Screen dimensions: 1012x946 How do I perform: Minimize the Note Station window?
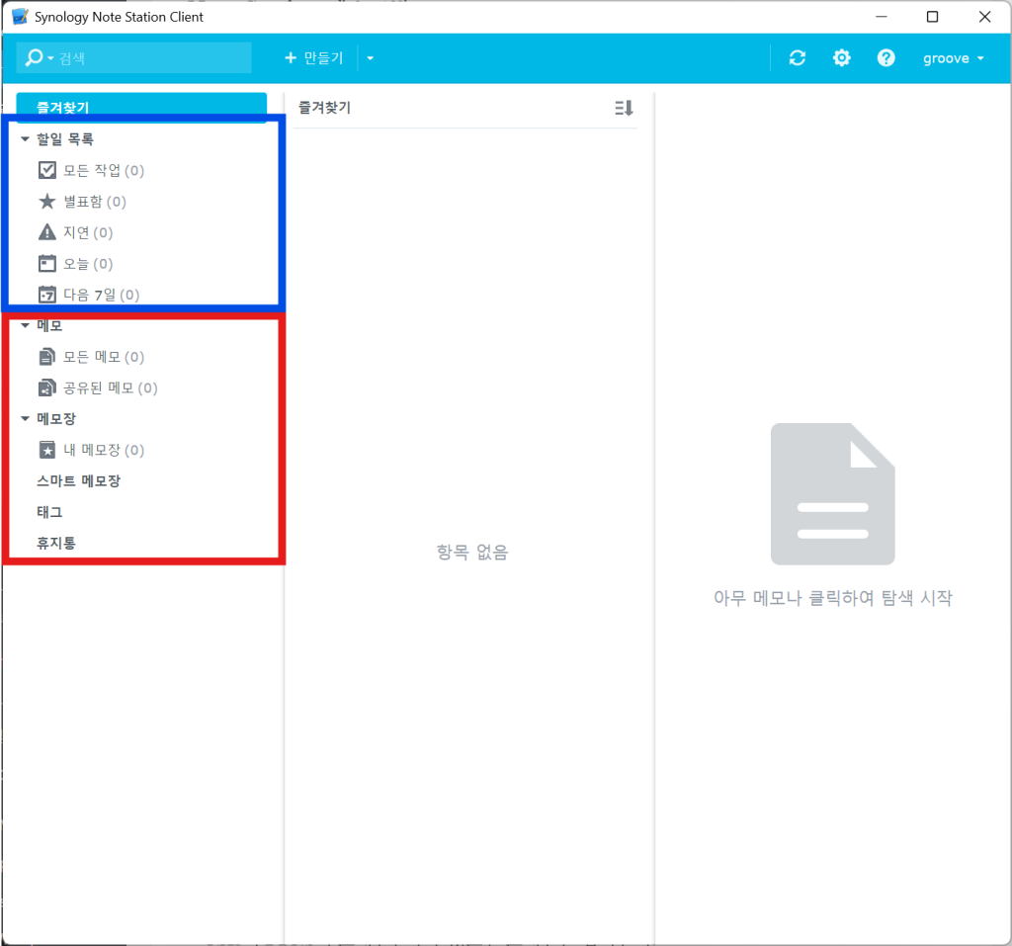881,16
